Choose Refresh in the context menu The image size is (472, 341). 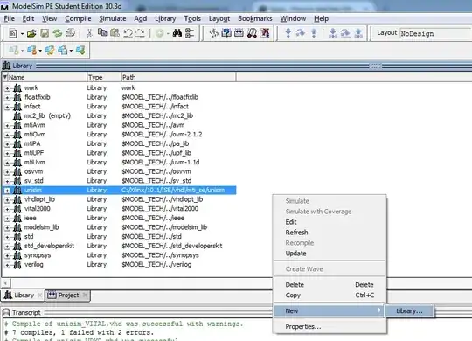point(330,233)
